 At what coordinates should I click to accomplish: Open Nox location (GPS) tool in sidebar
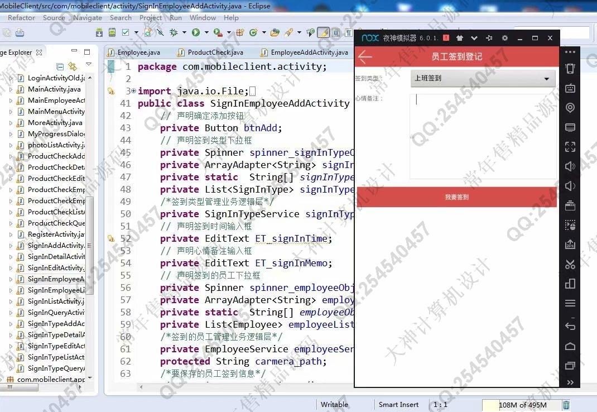pos(570,108)
